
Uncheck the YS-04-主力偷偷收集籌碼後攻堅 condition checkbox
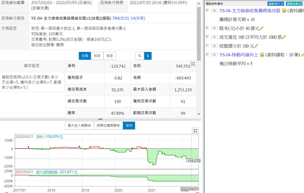point(208,10)
